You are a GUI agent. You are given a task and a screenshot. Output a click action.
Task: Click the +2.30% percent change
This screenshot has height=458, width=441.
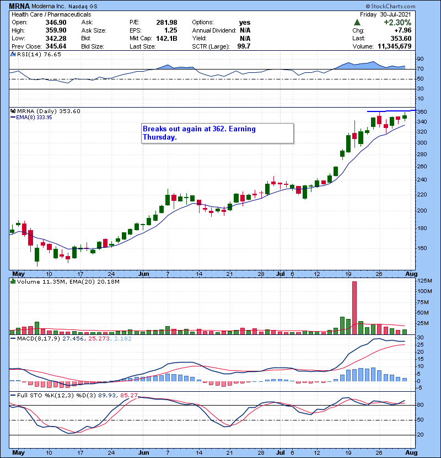397,23
